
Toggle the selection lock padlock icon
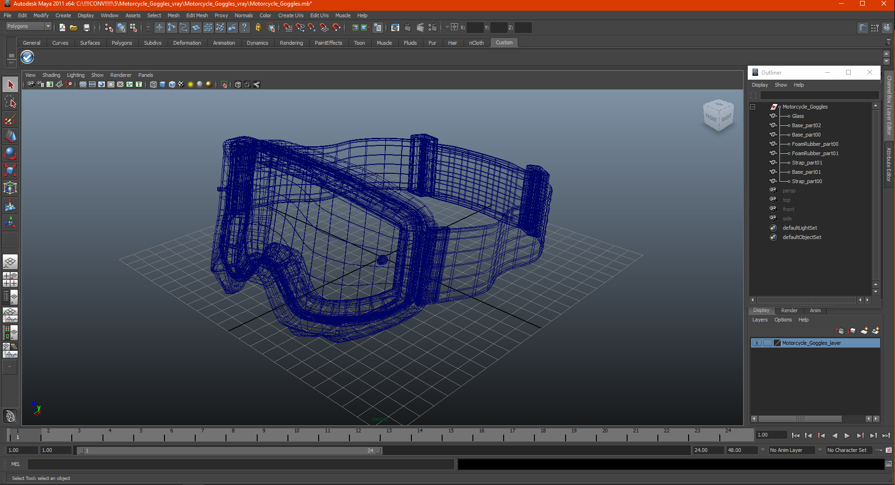click(258, 27)
